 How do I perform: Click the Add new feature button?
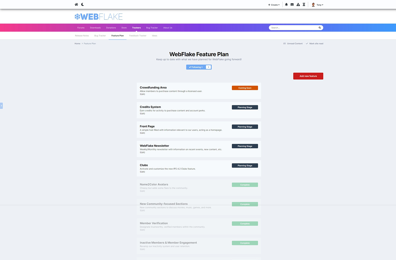[308, 76]
